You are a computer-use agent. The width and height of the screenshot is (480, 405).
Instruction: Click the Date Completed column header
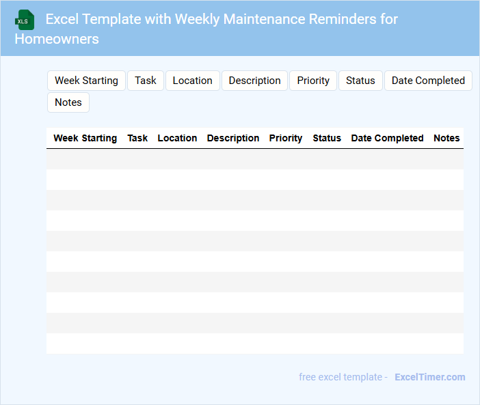pyautogui.click(x=387, y=138)
